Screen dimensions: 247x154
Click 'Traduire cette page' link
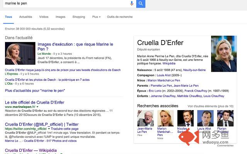point(64,129)
